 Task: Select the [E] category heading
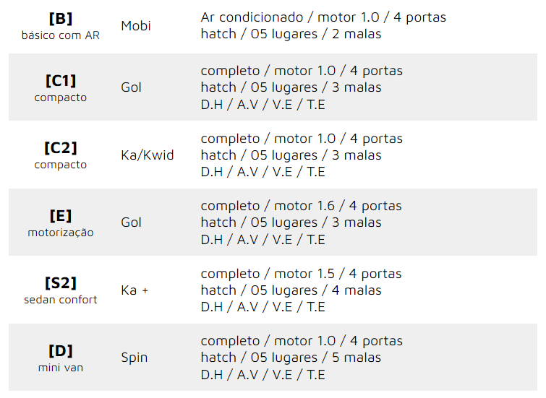point(61,215)
